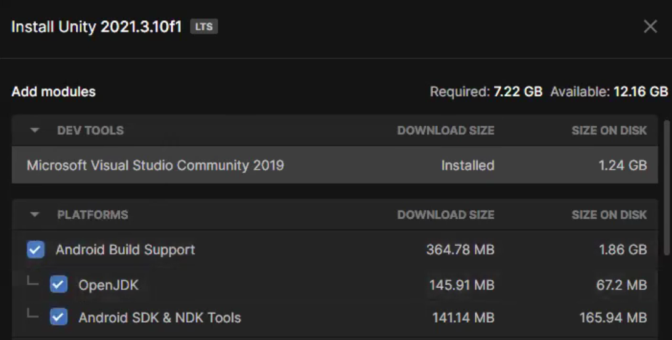
Task: Click the PLATFORMS section label
Action: [x=92, y=214]
